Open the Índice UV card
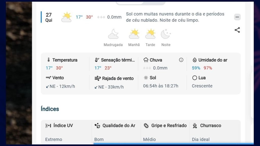The image size is (260, 146). tap(66, 132)
